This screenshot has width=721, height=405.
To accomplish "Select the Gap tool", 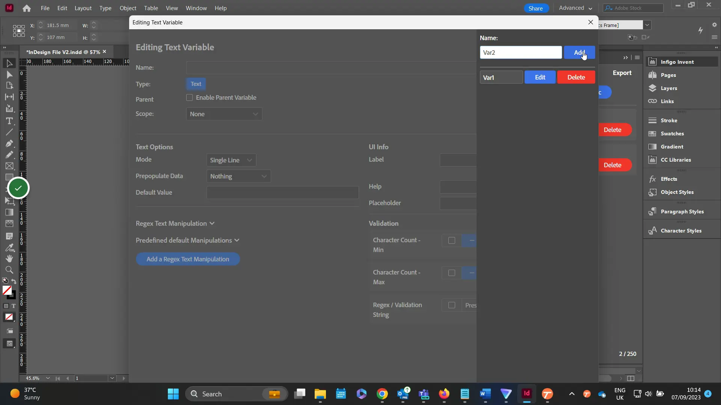I will coord(9,97).
